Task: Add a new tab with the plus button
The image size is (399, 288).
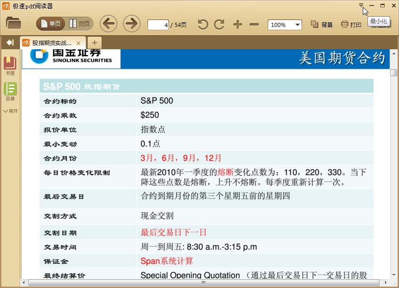Action: coord(94,43)
